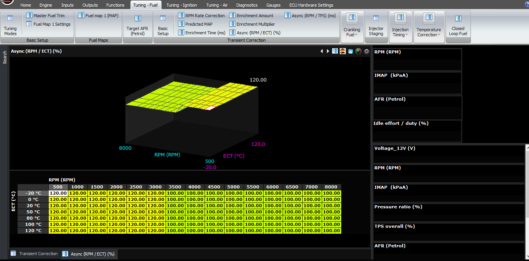Open RPM Rate Correction table
This screenshot has height=261, width=529.
[201, 16]
